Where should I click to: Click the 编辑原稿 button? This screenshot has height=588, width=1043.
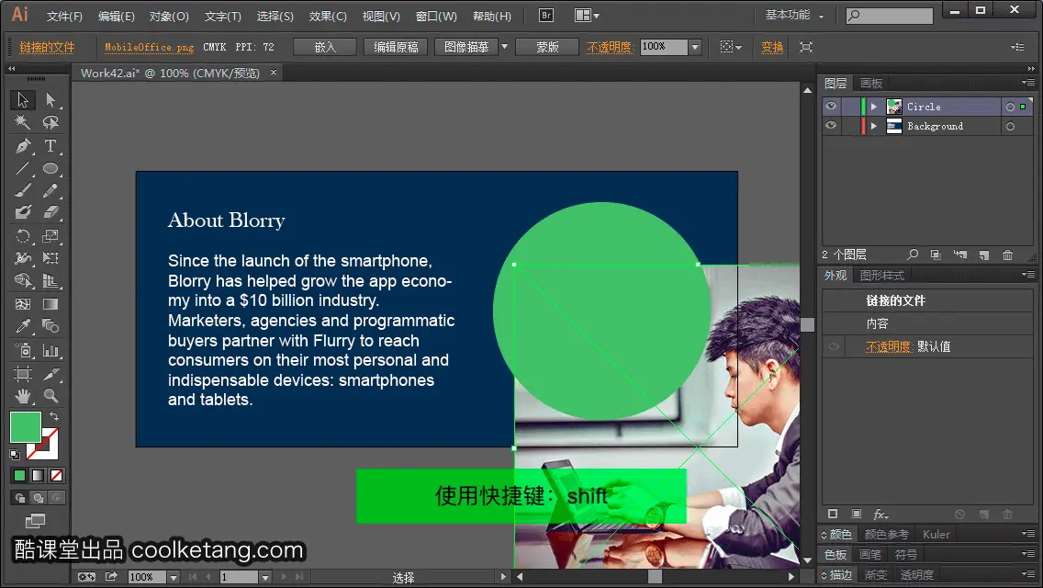point(396,47)
